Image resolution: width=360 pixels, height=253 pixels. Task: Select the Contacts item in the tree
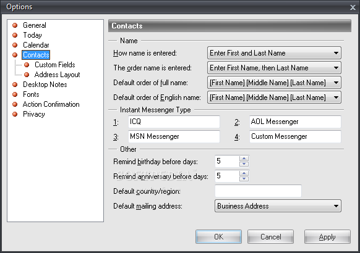tap(36, 55)
